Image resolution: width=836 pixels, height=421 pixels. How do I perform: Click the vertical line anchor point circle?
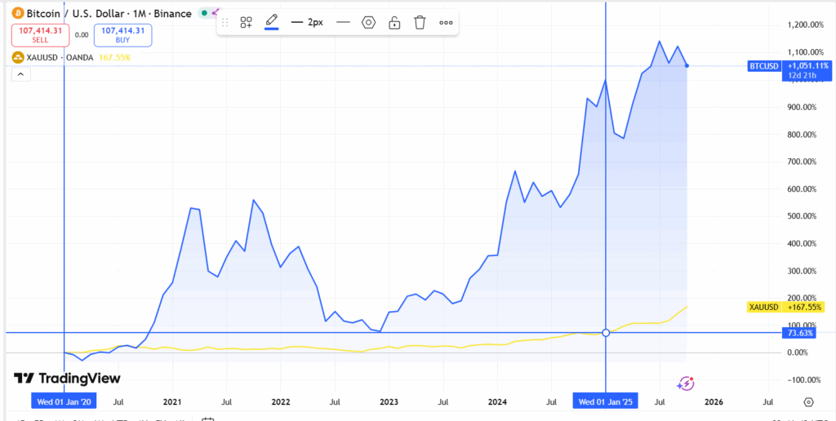tap(605, 333)
